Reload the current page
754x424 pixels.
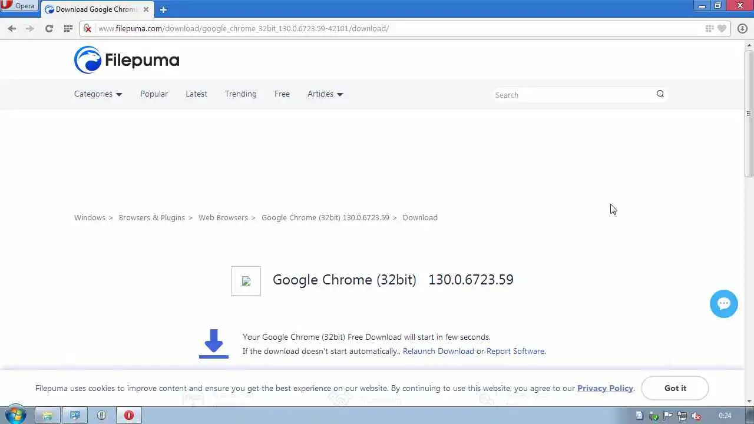click(x=49, y=28)
